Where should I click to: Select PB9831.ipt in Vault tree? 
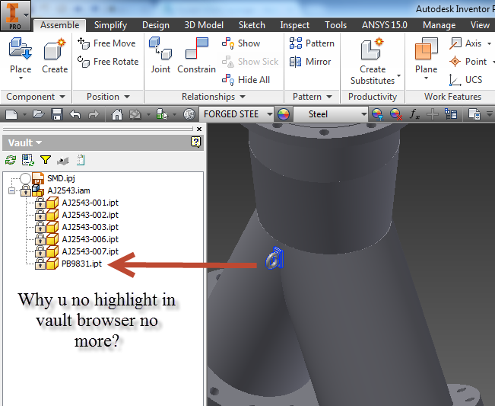coord(82,264)
